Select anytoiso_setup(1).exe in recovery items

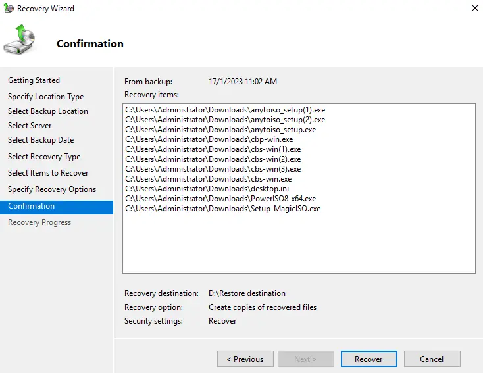coord(225,110)
